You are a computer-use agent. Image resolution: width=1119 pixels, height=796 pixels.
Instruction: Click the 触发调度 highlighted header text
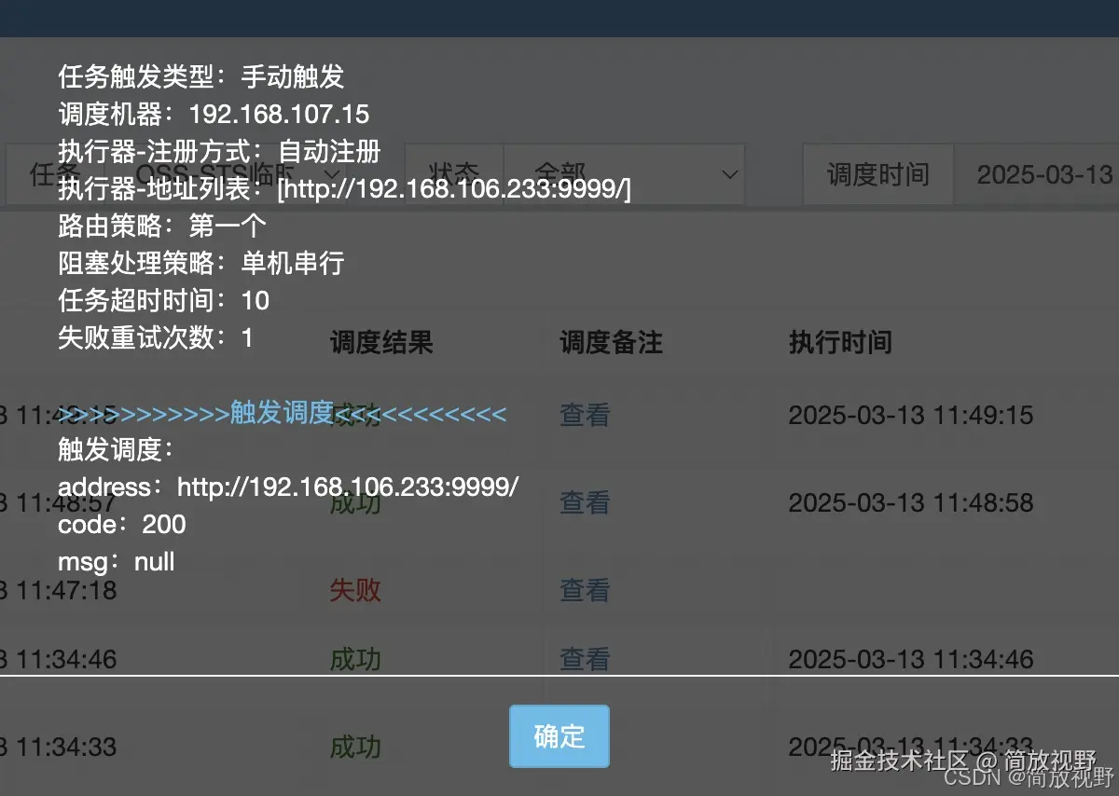pos(280,412)
